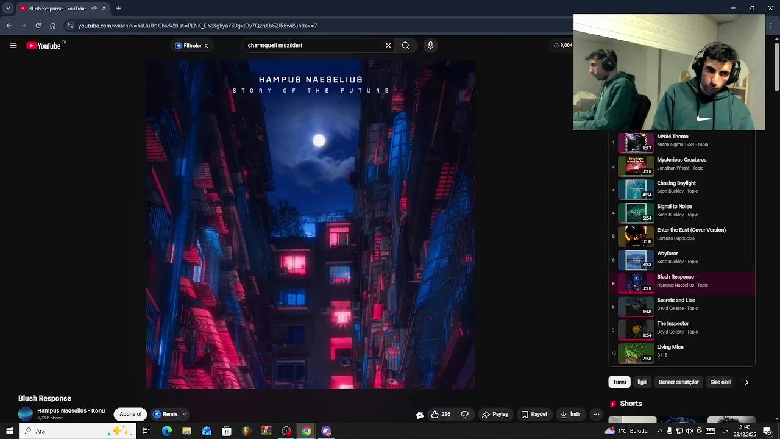Open Discord from the taskbar
Image resolution: width=780 pixels, height=439 pixels.
[326, 431]
